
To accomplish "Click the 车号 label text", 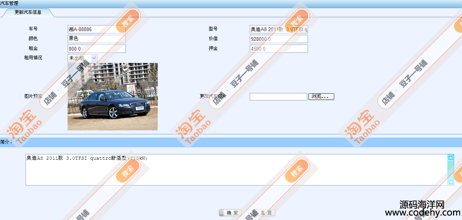I will click(x=33, y=29).
